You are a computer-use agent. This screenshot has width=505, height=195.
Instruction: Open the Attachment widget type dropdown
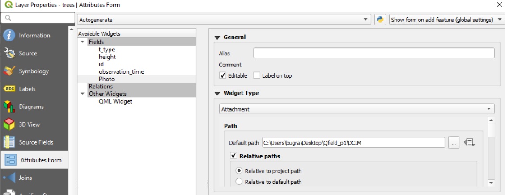click(x=356, y=109)
